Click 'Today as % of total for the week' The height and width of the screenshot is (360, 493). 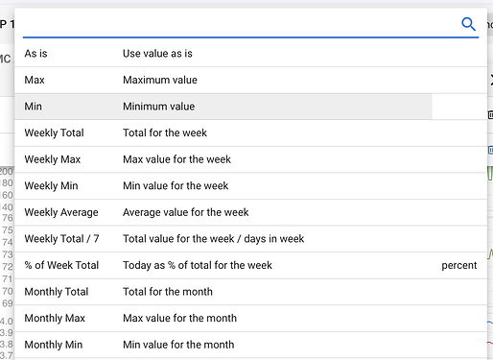point(198,265)
